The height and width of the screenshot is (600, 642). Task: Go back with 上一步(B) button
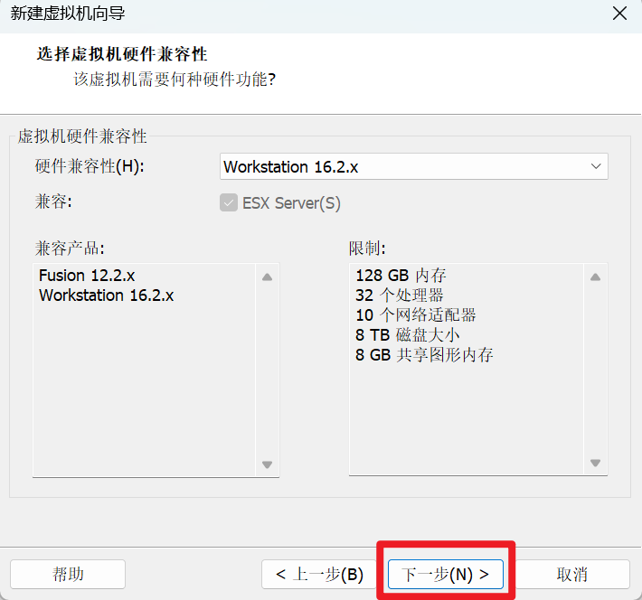(x=319, y=574)
